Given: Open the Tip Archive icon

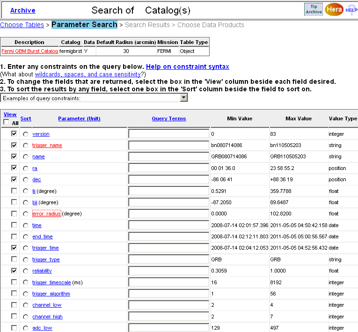Looking at the screenshot, I should click(x=314, y=9).
